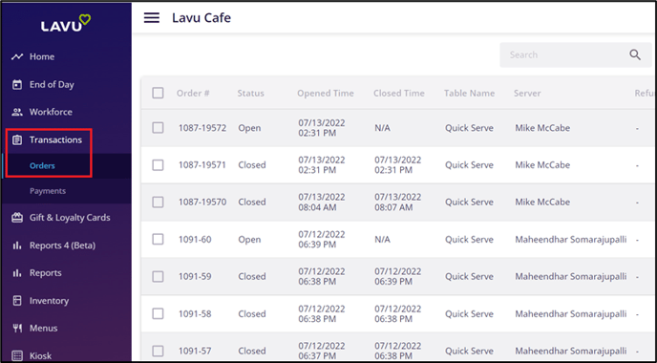The height and width of the screenshot is (363, 657).
Task: Click closed time 07/12/2022 06:39 PM
Action: (397, 277)
